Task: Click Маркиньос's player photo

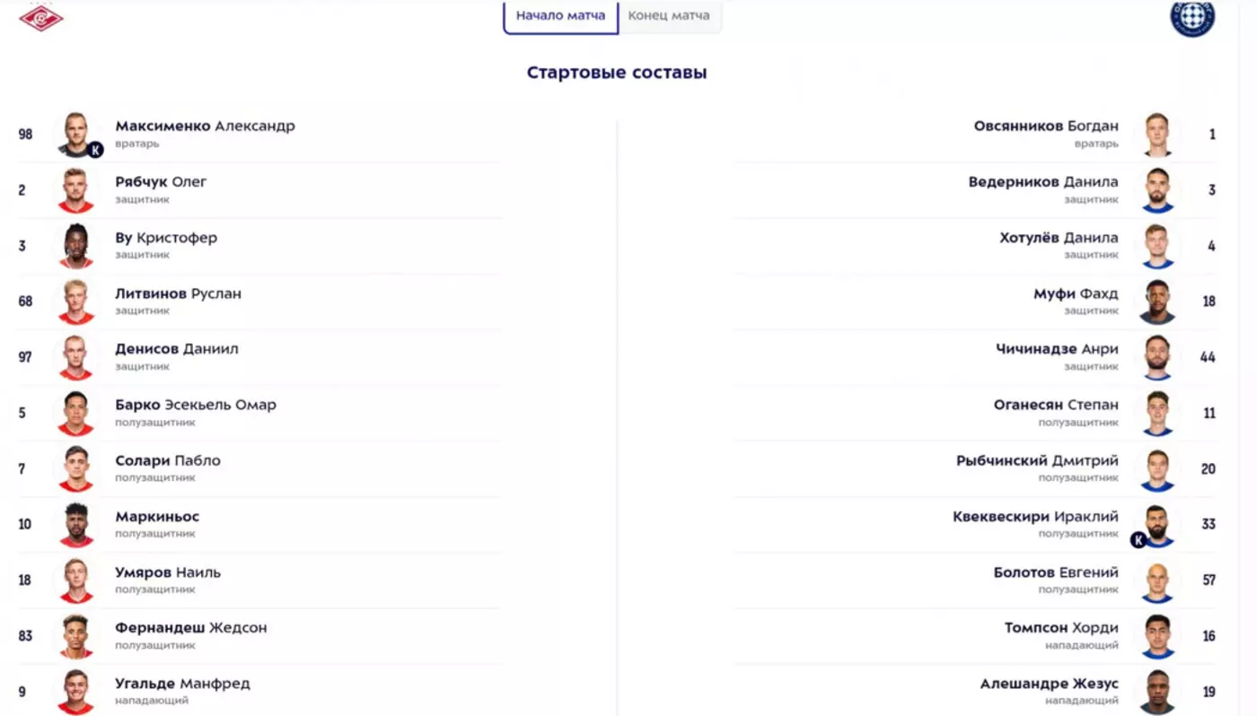Action: pos(76,525)
